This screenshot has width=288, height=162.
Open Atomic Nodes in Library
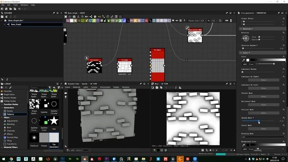tap(10, 98)
